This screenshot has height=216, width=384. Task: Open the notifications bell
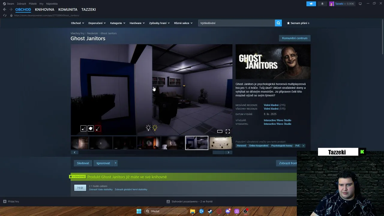pos(322,4)
